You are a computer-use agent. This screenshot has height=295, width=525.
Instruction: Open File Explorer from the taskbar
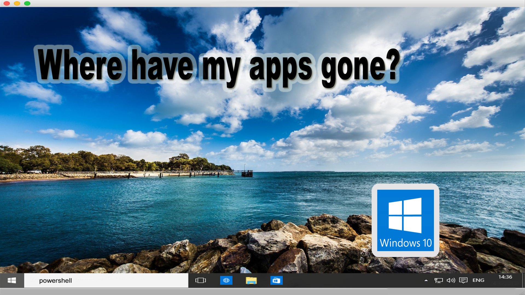point(251,281)
